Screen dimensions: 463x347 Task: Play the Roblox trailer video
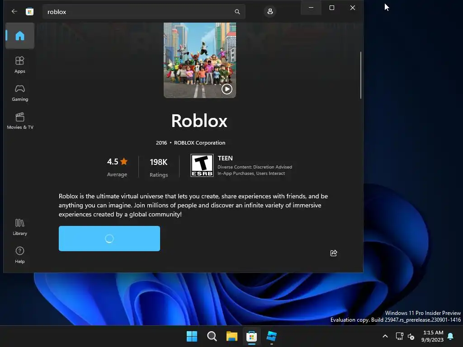[227, 89]
